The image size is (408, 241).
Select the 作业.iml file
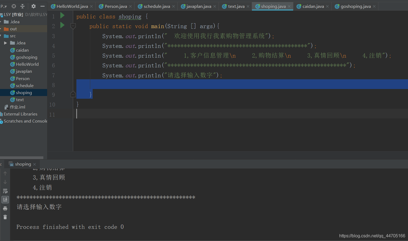[x=24, y=107]
